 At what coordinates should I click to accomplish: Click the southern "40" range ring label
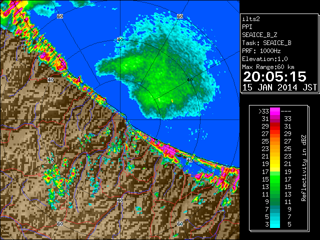pyautogui.click(x=120, y=200)
